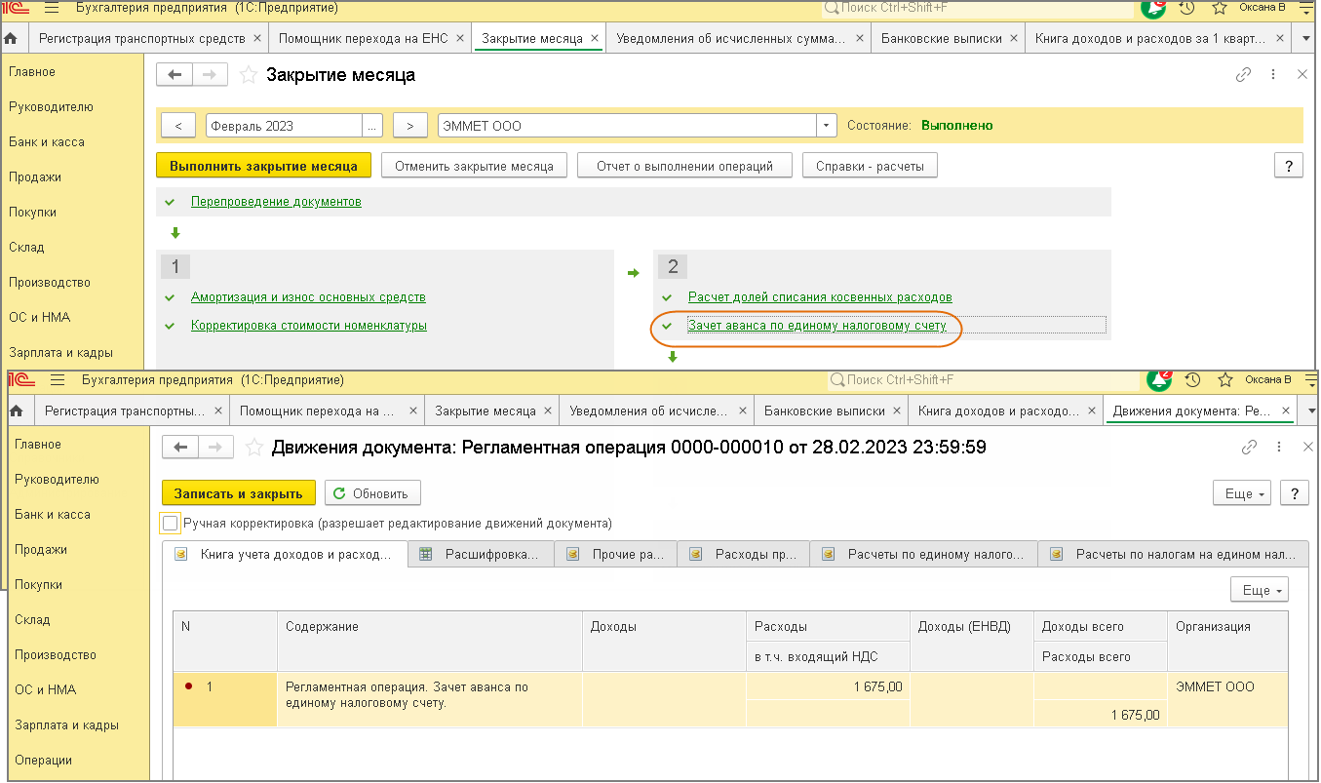Open the hamburger main menu in the Движения документа window
The height and width of the screenshot is (783, 1321).
coord(58,379)
